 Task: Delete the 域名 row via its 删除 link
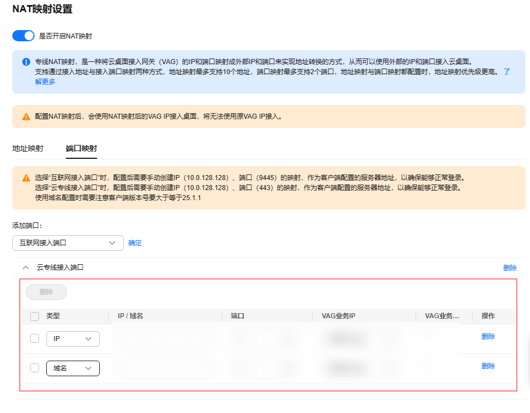(488, 366)
